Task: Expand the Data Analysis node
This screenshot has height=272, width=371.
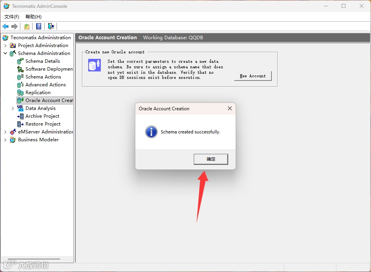Action: pyautogui.click(x=13, y=108)
